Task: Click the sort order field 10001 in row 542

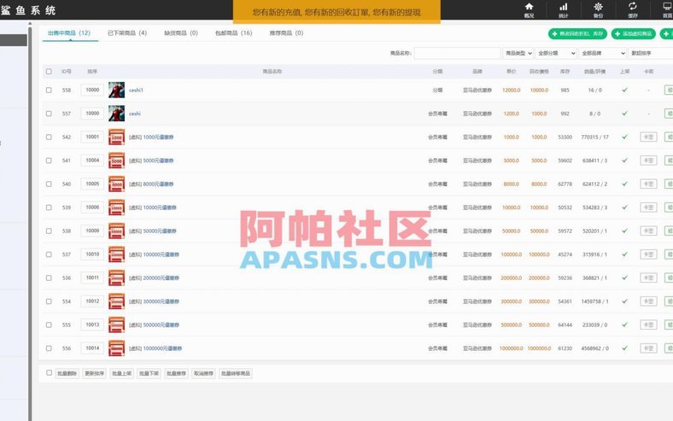Action: click(92, 137)
